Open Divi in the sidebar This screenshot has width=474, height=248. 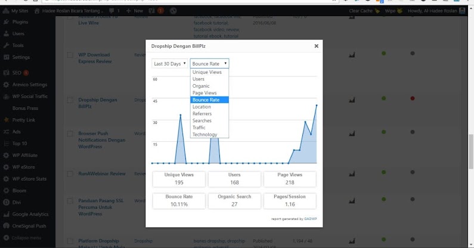pos(16,203)
